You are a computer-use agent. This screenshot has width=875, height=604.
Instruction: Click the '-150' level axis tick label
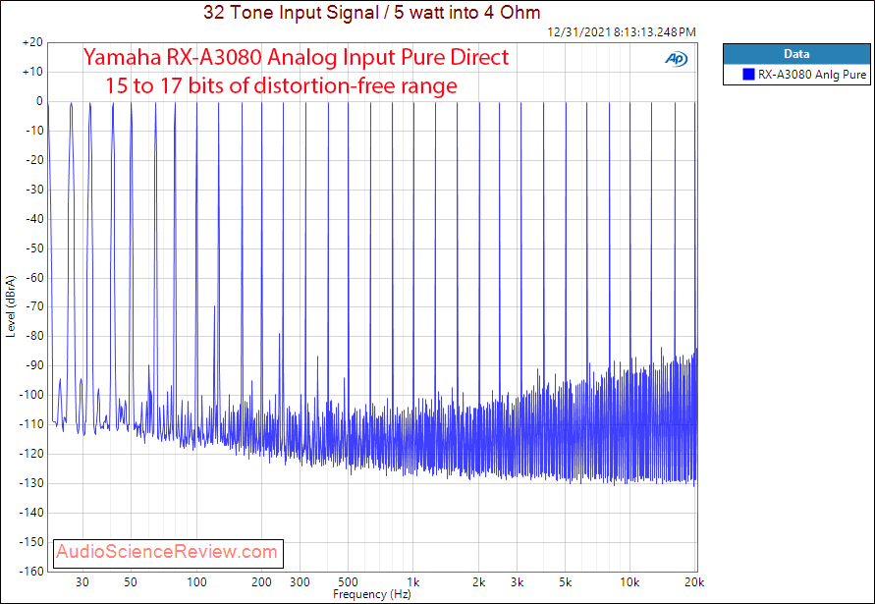tap(31, 541)
